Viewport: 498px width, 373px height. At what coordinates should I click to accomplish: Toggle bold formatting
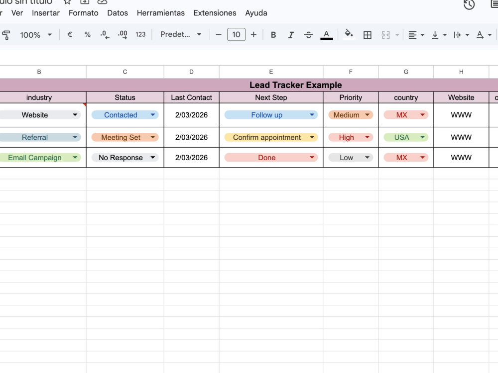pos(273,35)
